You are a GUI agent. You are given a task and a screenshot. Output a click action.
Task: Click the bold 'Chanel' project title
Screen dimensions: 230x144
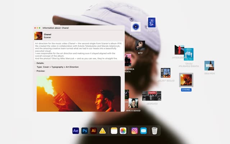pos(47,35)
